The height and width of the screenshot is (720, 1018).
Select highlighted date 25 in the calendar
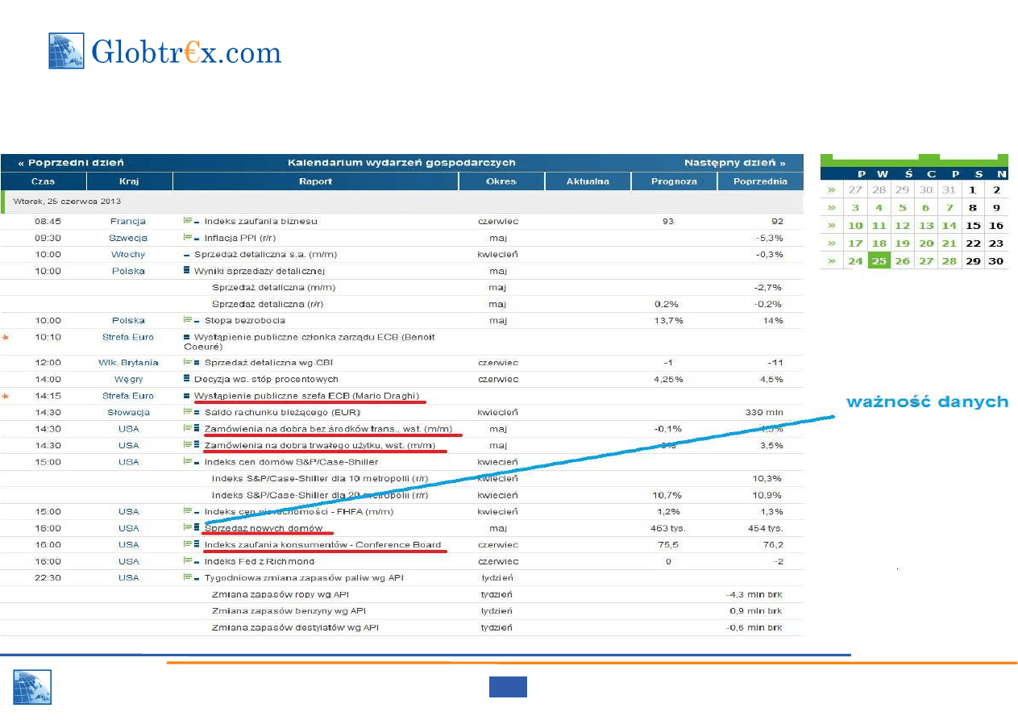(x=879, y=261)
